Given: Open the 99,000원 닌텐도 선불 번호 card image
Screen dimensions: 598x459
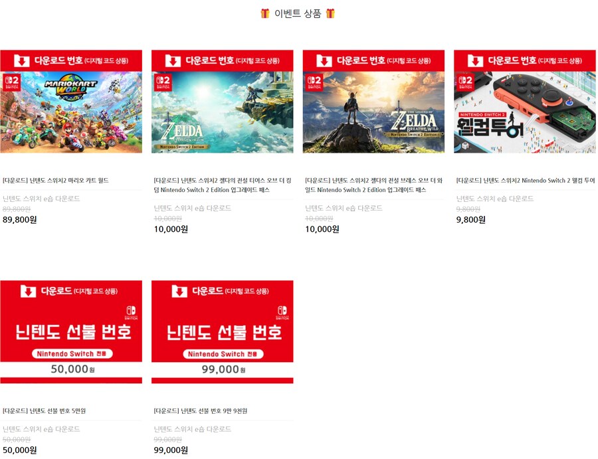Looking at the screenshot, I should point(223,332).
